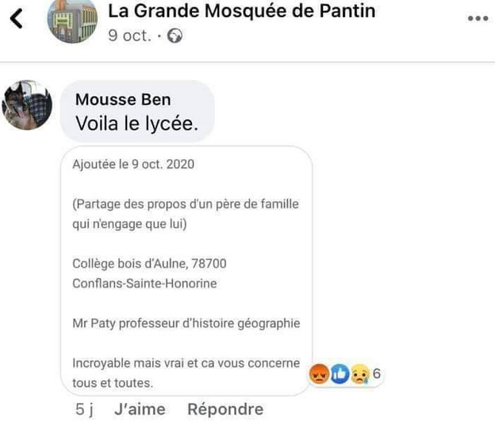
Task: Click the 'Conflans-Sainte-Honorine' line in the attachment
Action: [x=144, y=283]
